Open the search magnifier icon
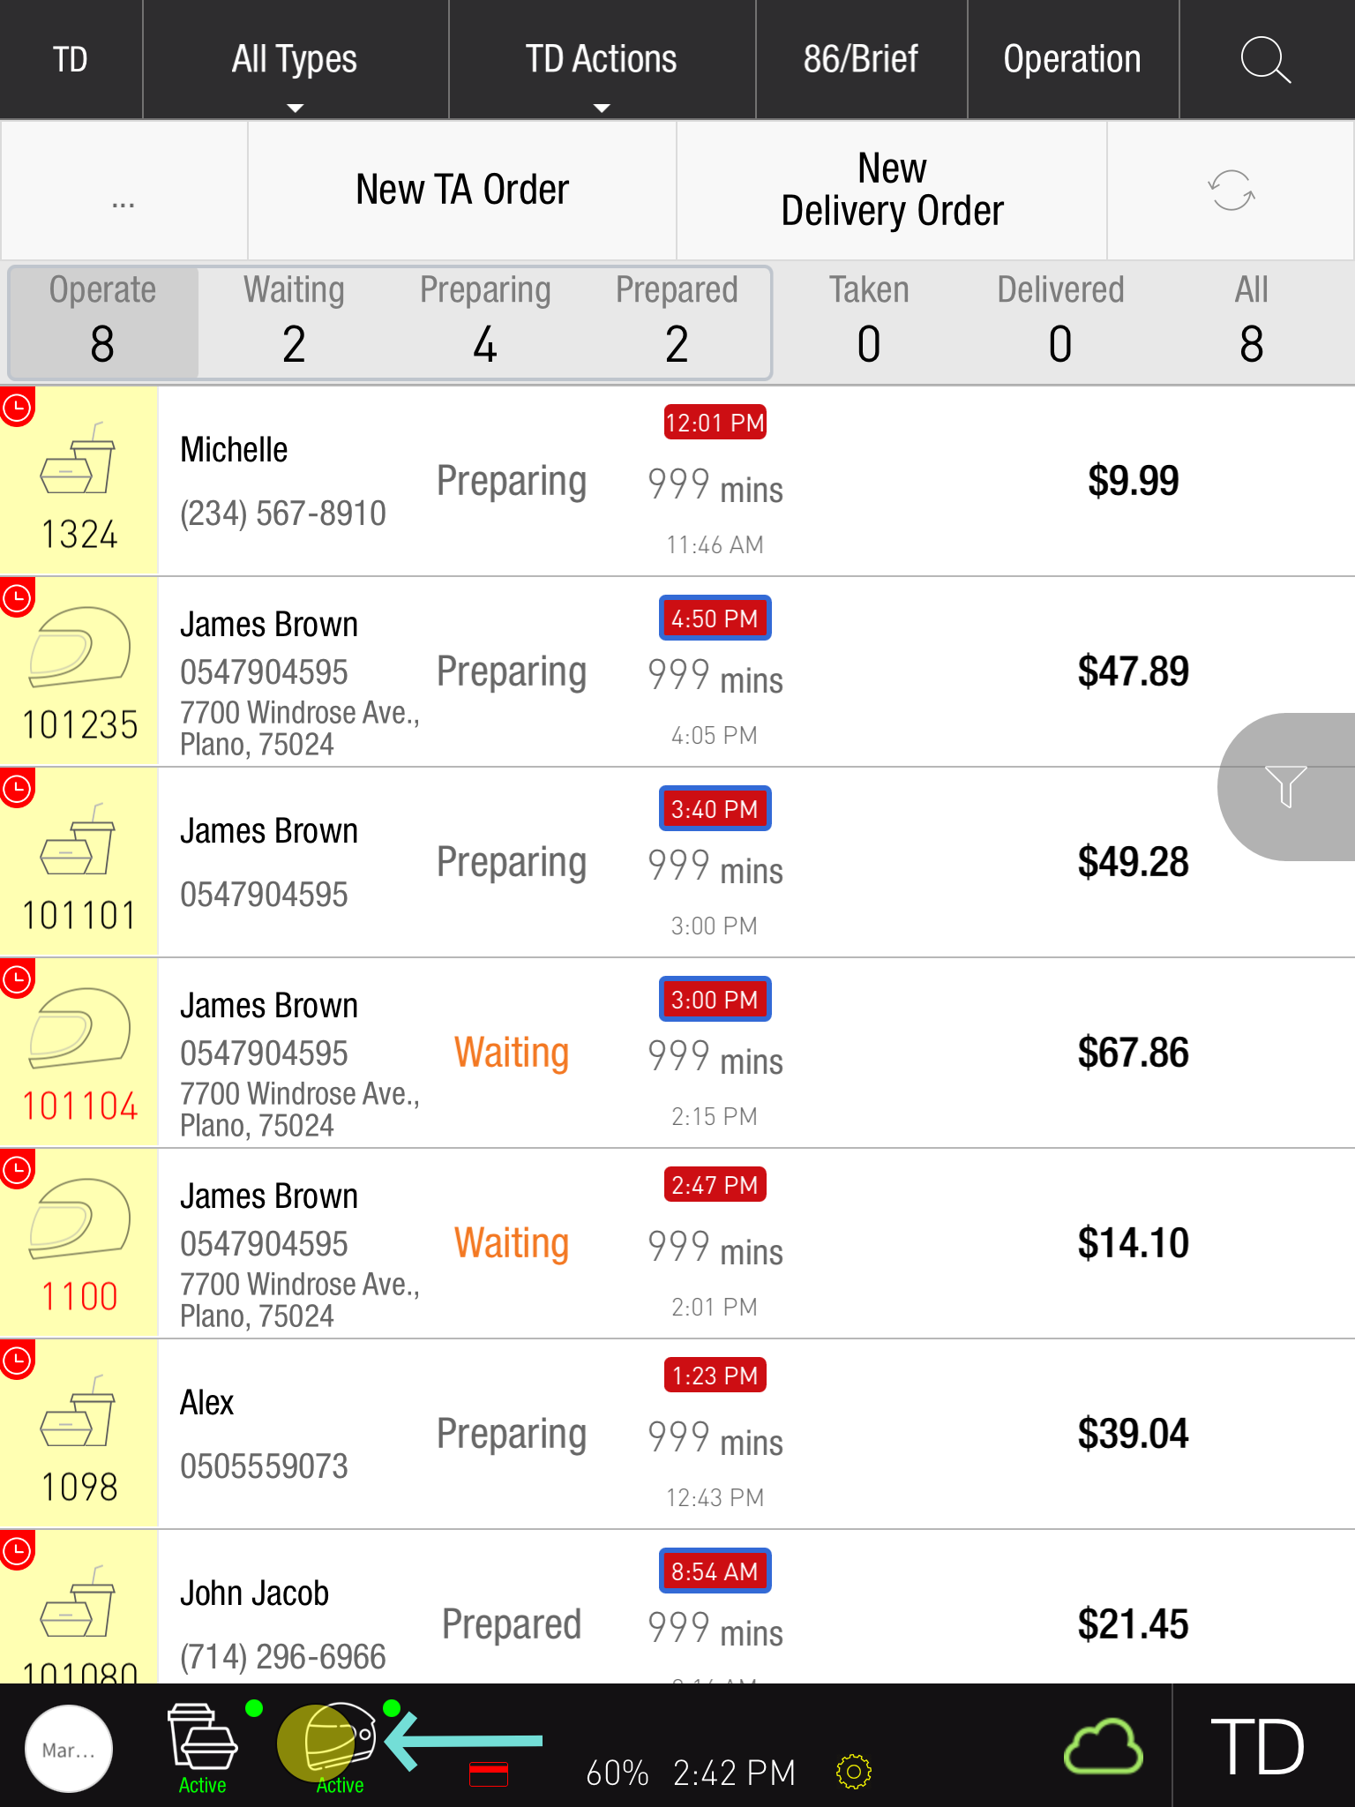The image size is (1355, 1807). click(x=1265, y=60)
